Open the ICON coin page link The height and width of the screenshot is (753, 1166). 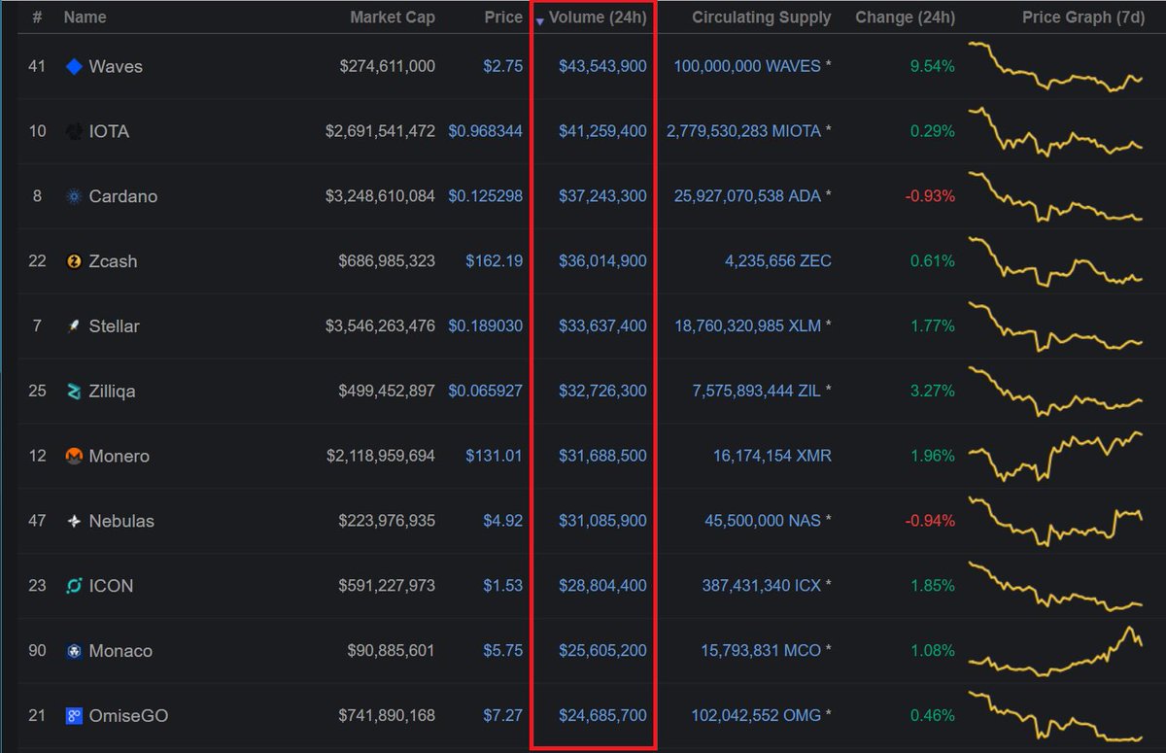(x=111, y=586)
